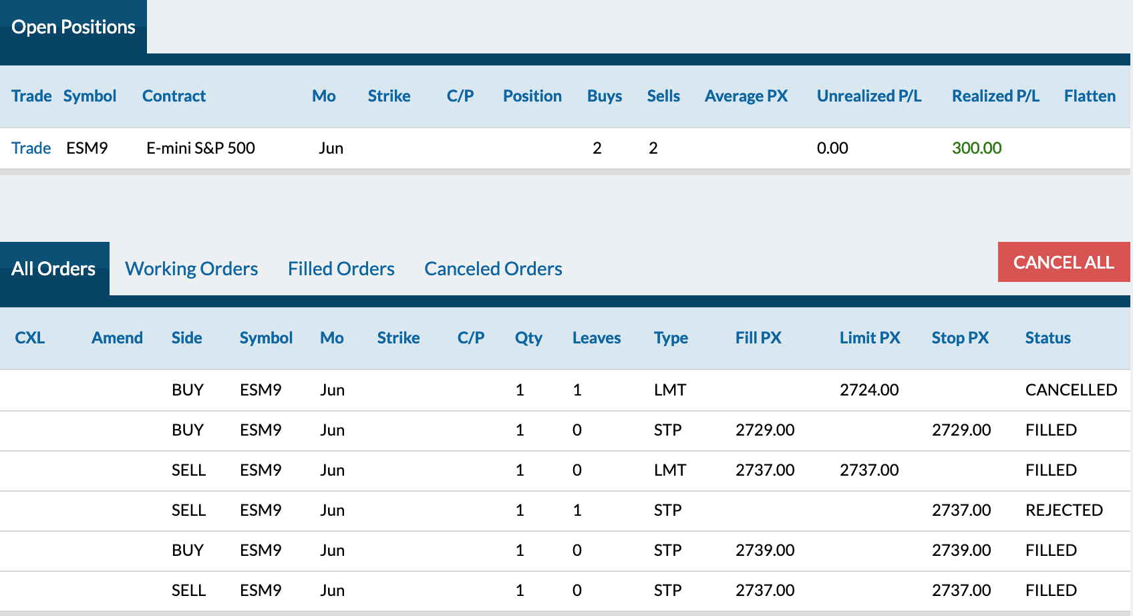The image size is (1133, 616).
Task: Click the CANCEL ALL button
Action: pos(1064,262)
